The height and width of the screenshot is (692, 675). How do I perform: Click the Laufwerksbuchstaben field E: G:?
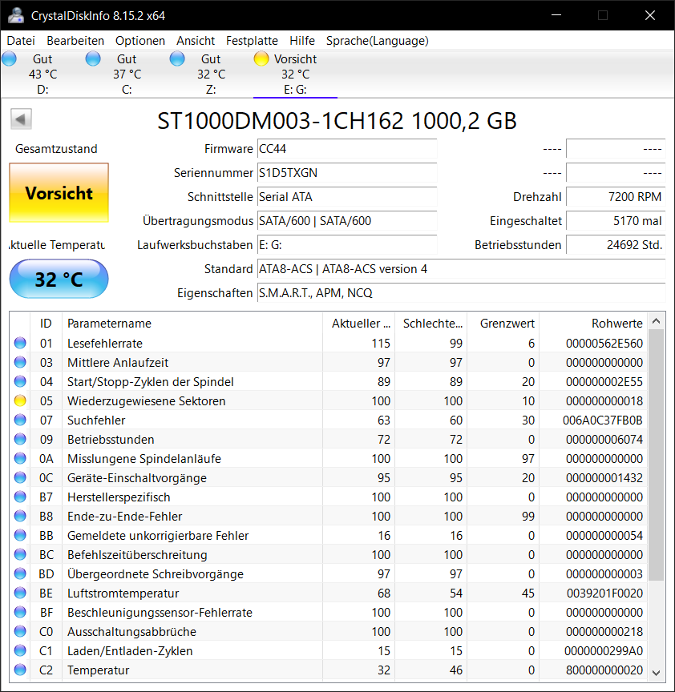point(347,245)
